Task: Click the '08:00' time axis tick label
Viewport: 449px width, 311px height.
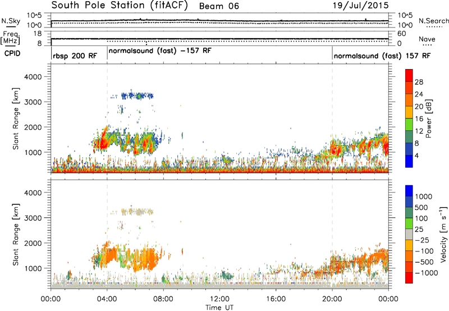Action: click(x=163, y=299)
